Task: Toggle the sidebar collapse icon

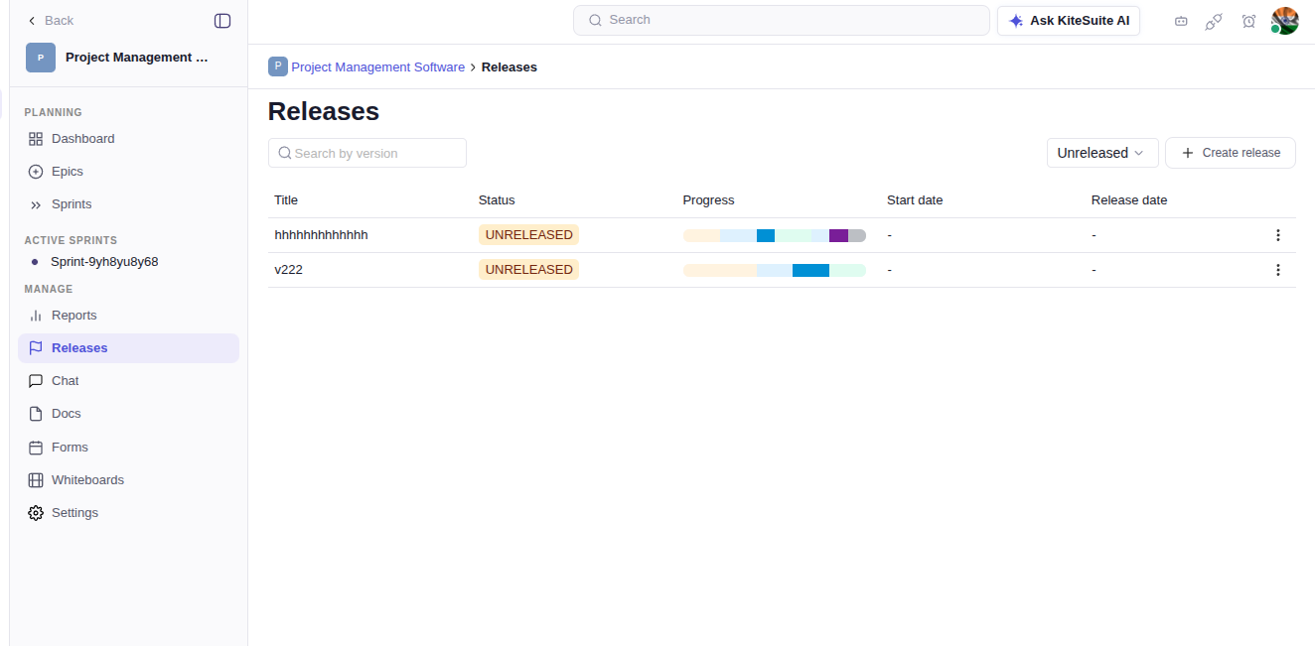Action: (x=222, y=21)
